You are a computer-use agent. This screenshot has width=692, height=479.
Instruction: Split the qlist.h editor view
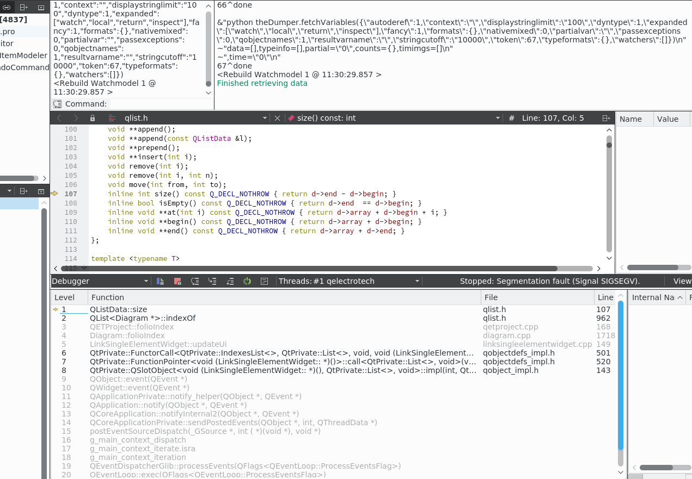pos(606,118)
